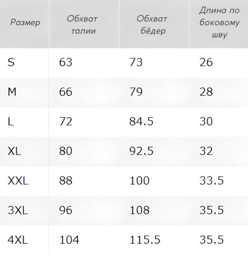248x255 pixels.
Task: Click the Размер column header
Action: [x=25, y=22]
